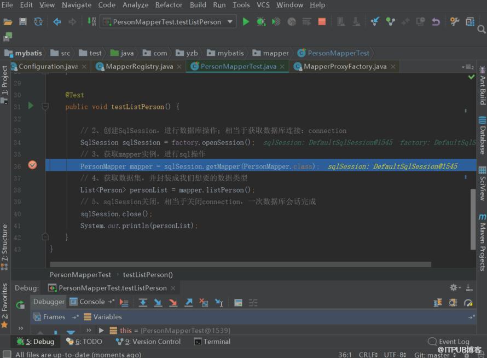Stop the running process with red square
The image size is (487, 358).
pyautogui.click(x=322, y=22)
